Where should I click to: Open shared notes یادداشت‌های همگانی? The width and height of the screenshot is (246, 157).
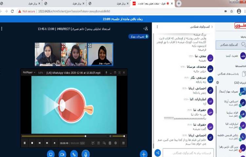232,74
